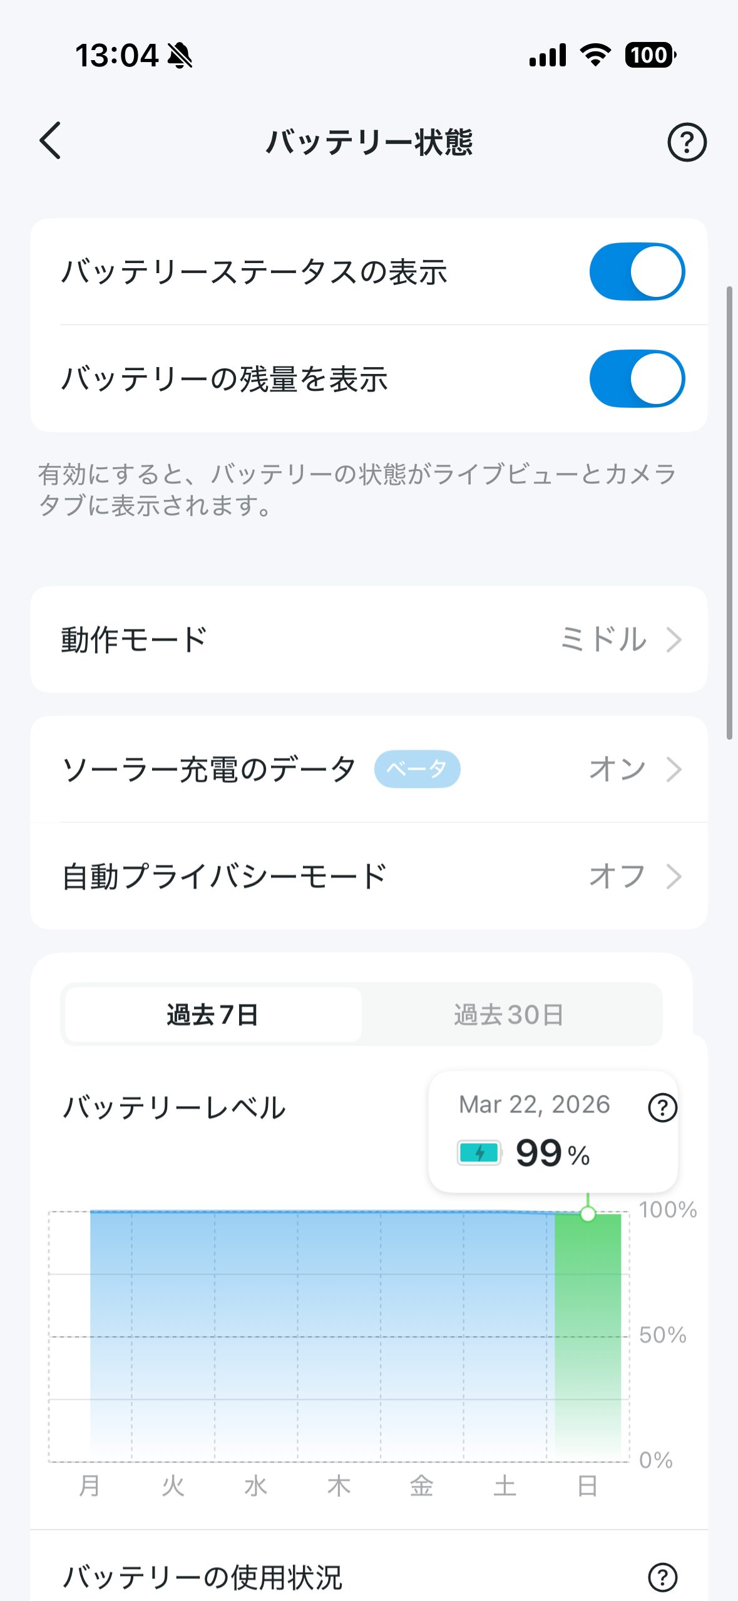Disable the バッテリーの残量を表示 switch
Screen dimensions: 738x1601
637,378
